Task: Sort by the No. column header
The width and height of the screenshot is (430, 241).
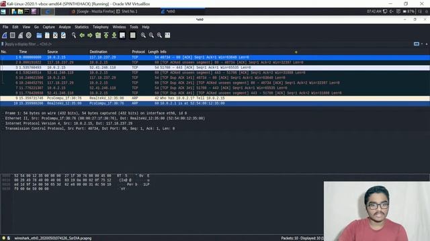Action: tap(4, 52)
